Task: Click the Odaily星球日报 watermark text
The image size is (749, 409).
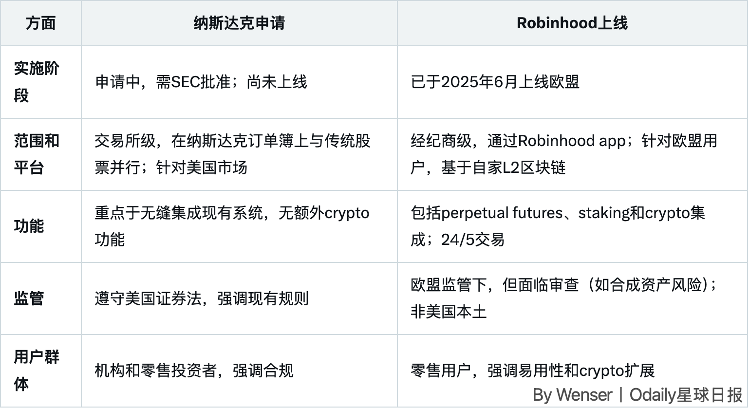Action: 686,394
